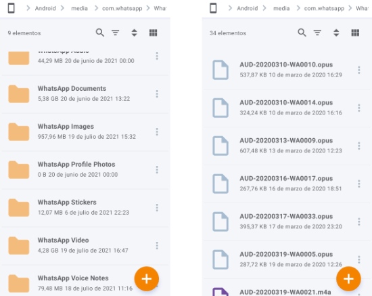This screenshot has width=372, height=296.
Task: Select file name AUD-20200310-WA0014.opus
Action: click(x=286, y=103)
